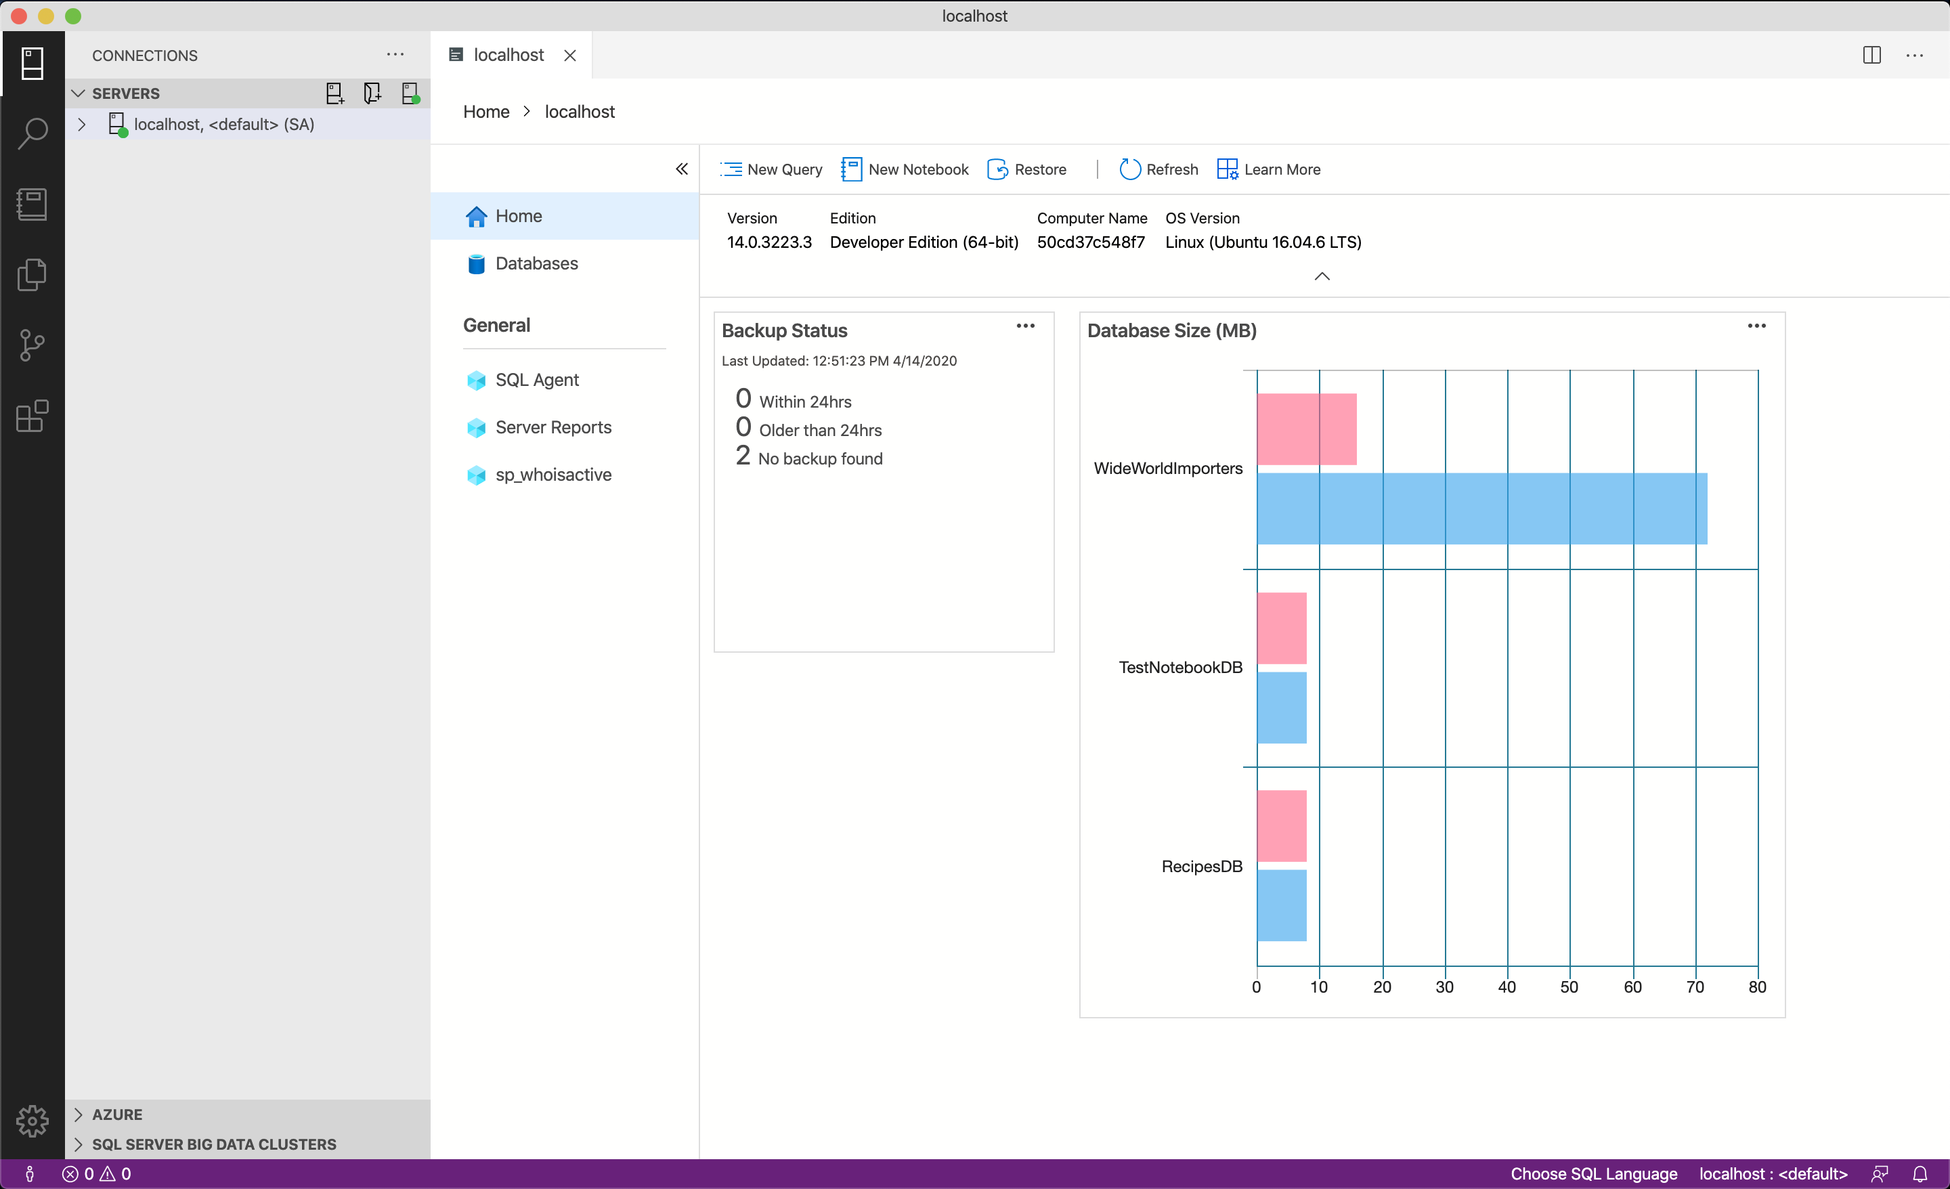Screen dimensions: 1950x1189
Task: Create a new server group
Action: click(x=372, y=93)
